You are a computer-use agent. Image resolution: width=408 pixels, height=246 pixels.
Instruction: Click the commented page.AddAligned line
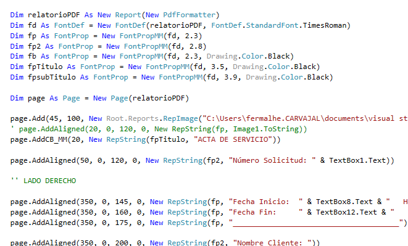pyautogui.click(x=159, y=129)
